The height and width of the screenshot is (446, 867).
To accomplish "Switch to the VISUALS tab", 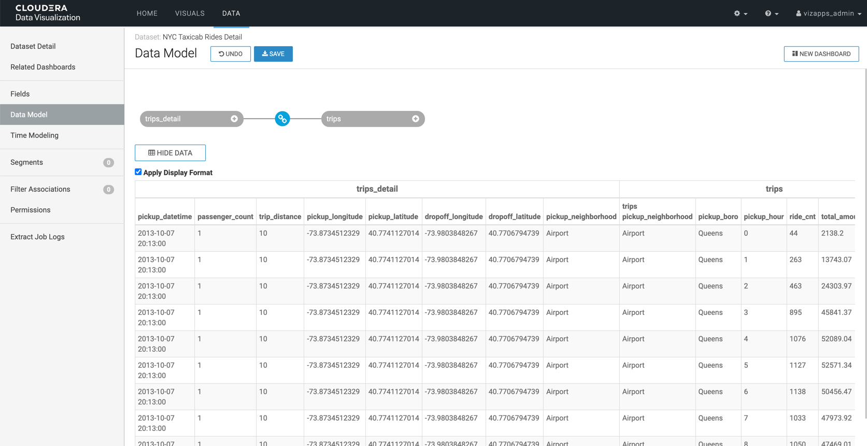I will 190,13.
